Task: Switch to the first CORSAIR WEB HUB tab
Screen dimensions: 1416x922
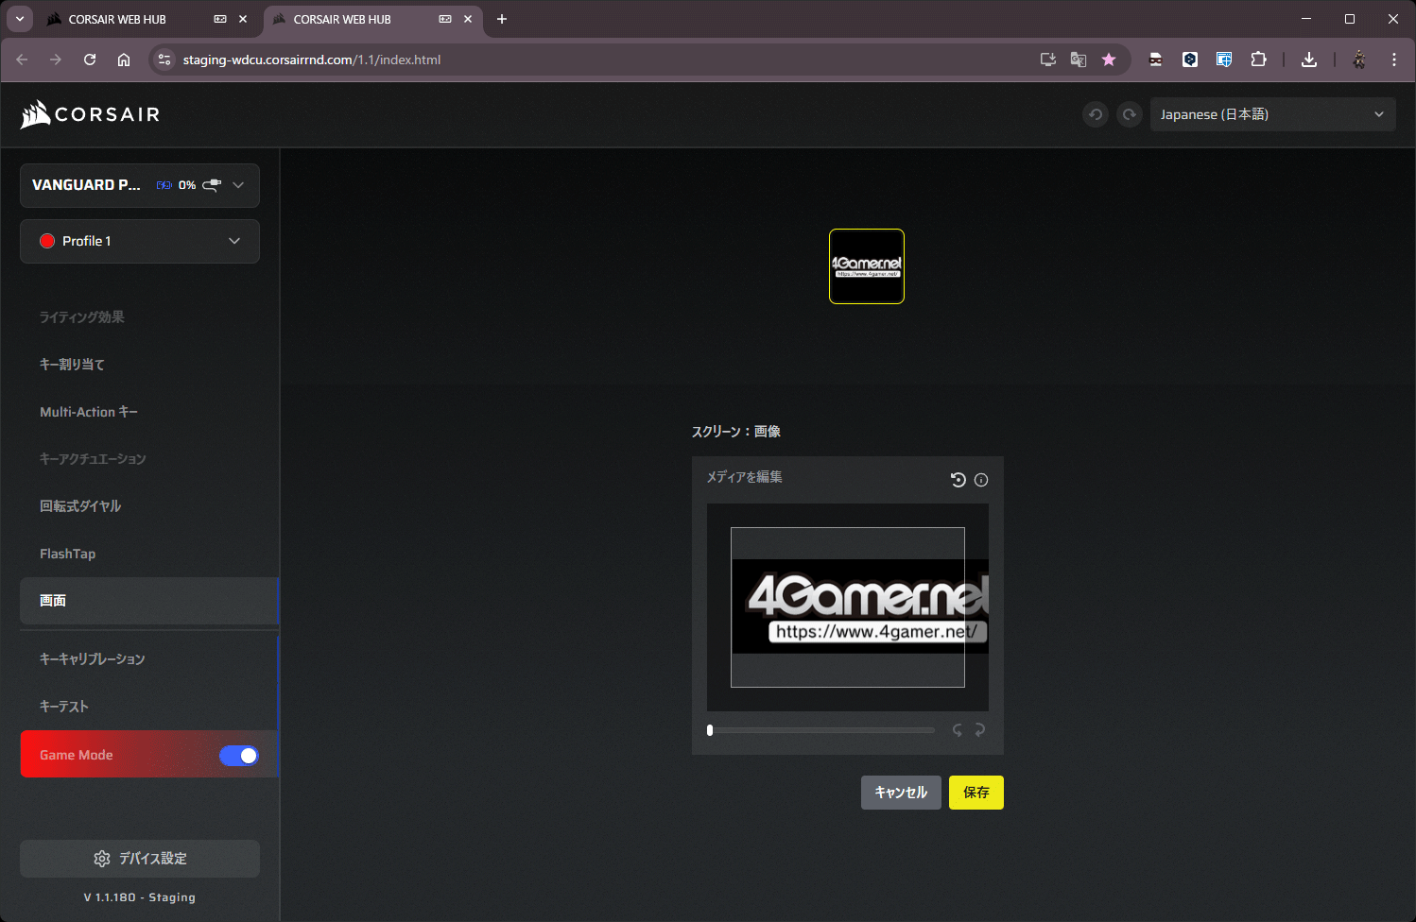Action: pos(117,19)
